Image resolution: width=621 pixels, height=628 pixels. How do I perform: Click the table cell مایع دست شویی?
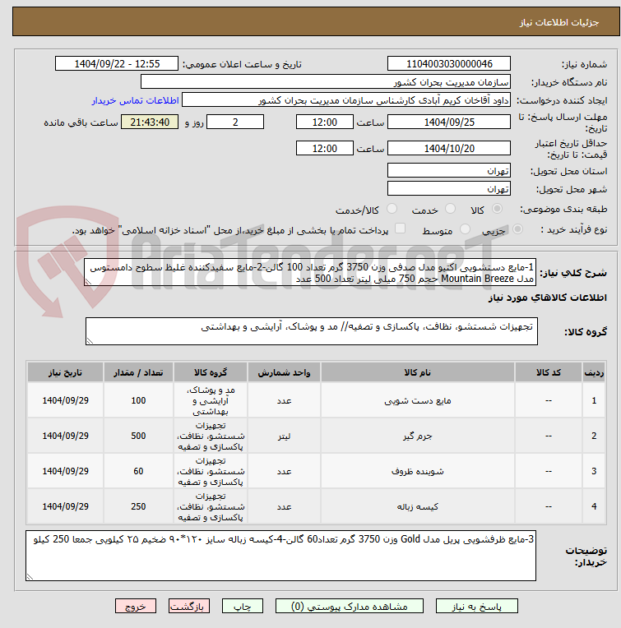point(418,400)
